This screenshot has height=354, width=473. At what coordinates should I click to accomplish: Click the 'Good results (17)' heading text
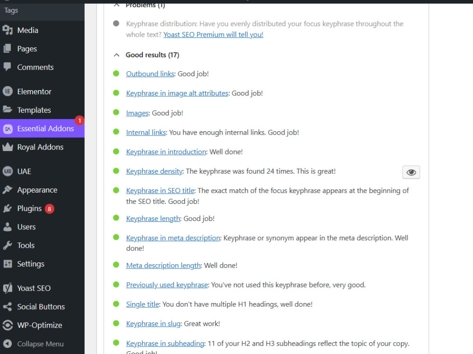152,55
